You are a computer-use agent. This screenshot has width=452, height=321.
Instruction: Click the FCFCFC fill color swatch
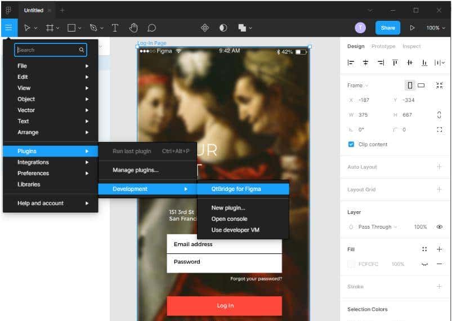[x=351, y=264]
